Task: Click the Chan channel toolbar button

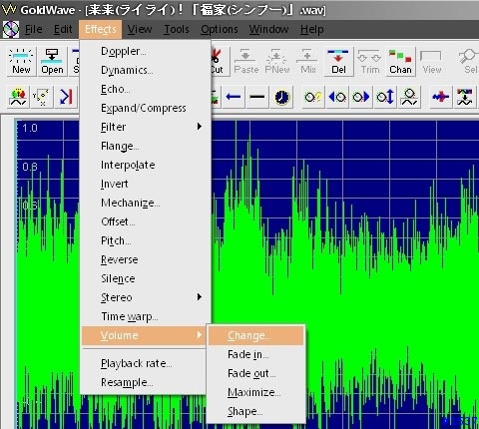Action: tap(400, 62)
